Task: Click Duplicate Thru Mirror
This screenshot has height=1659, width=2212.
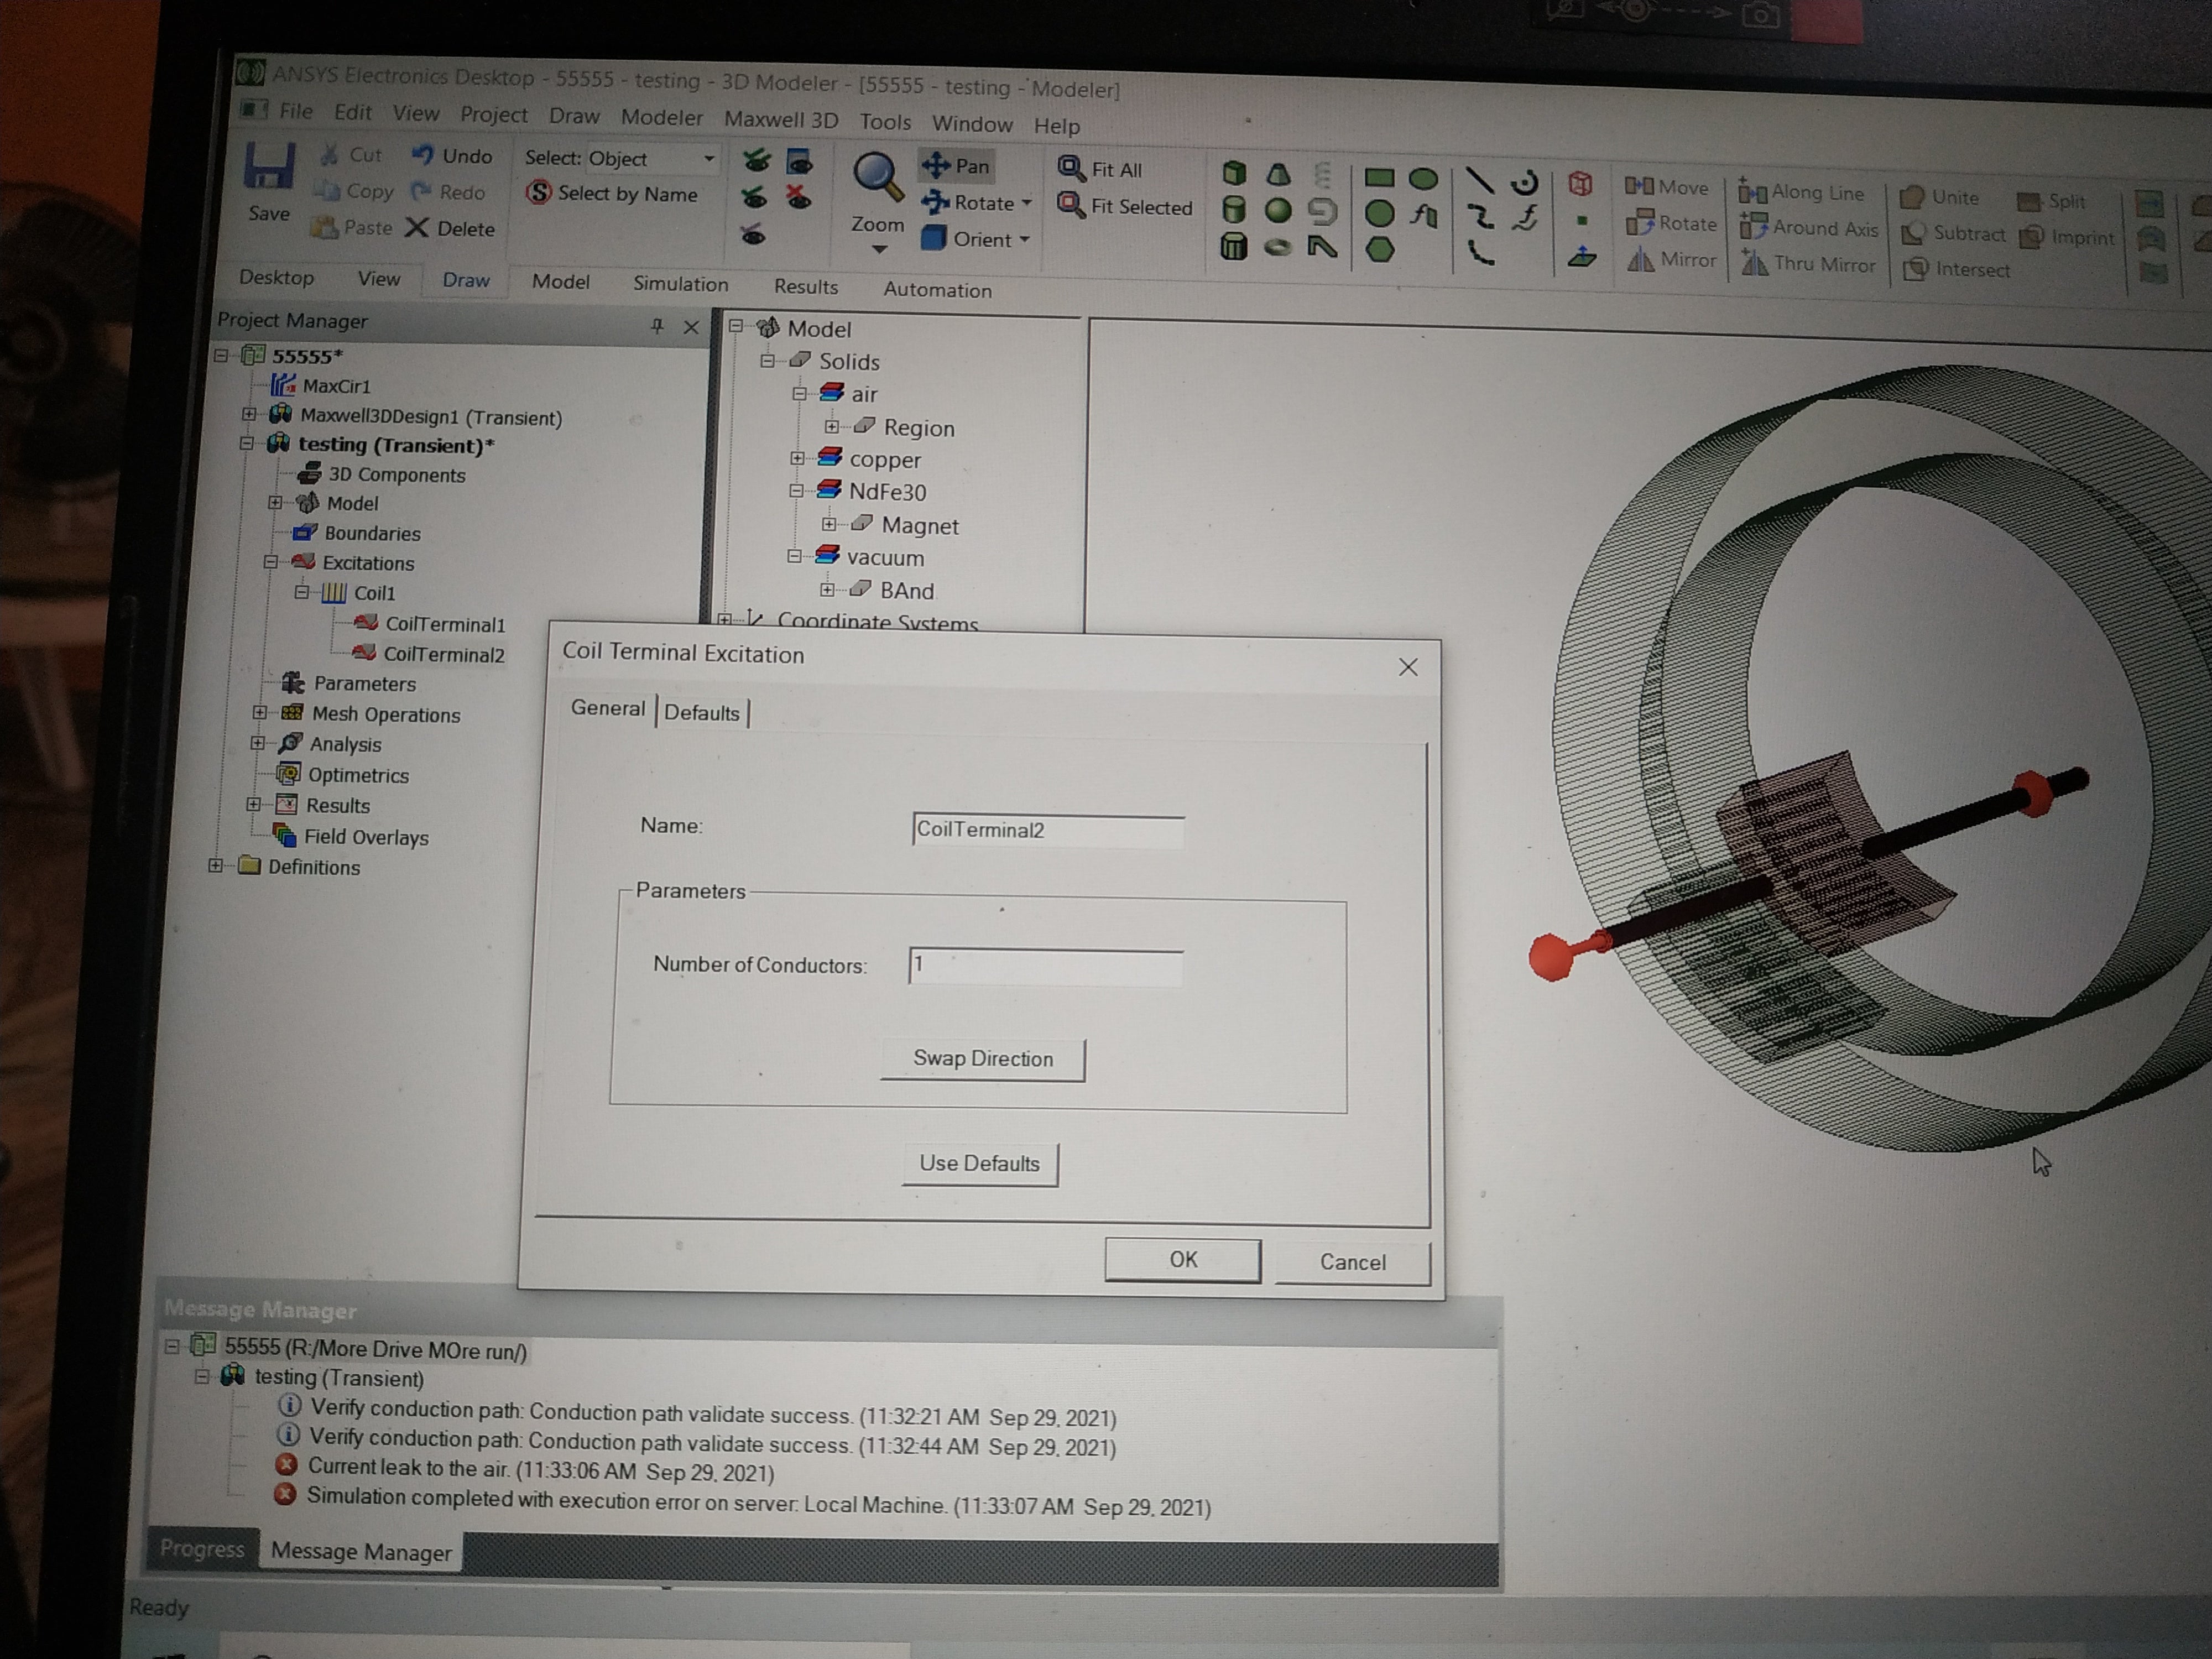Action: pyautogui.click(x=1809, y=264)
